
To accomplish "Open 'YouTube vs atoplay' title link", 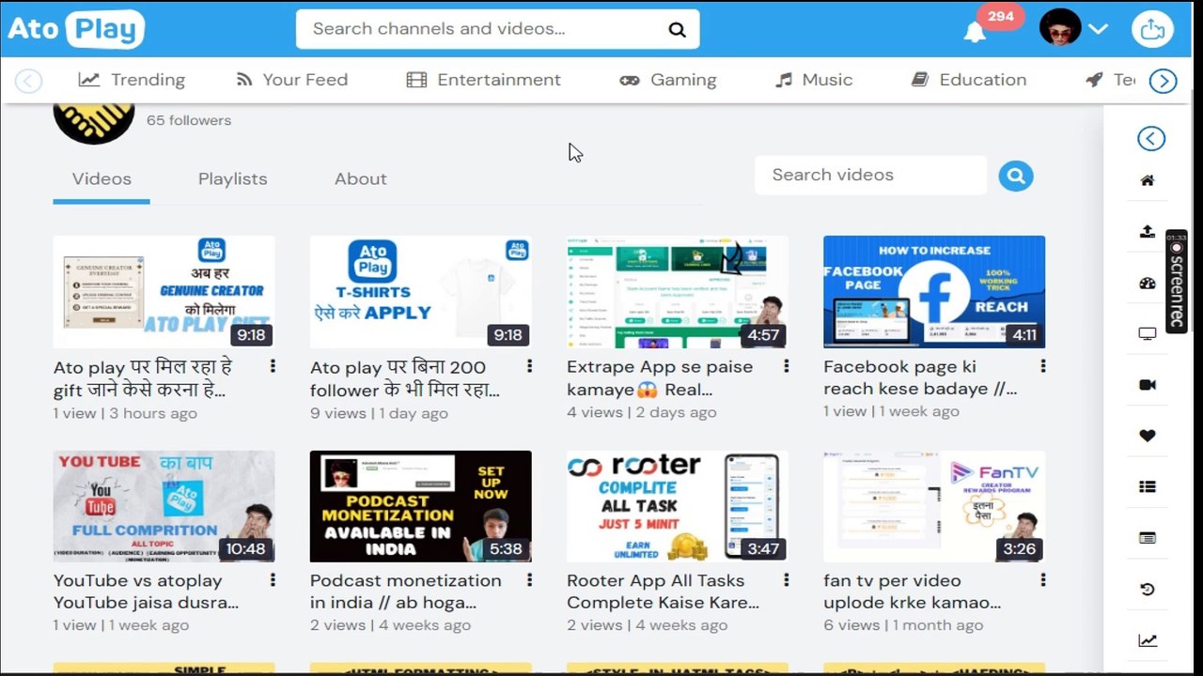I will click(x=146, y=591).
